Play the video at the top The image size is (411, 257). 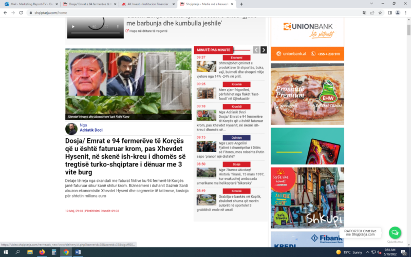[73, 27]
